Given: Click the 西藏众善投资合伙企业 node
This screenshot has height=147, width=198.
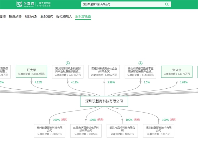Looking at the screenshot, I should pyautogui.click(x=104, y=72).
